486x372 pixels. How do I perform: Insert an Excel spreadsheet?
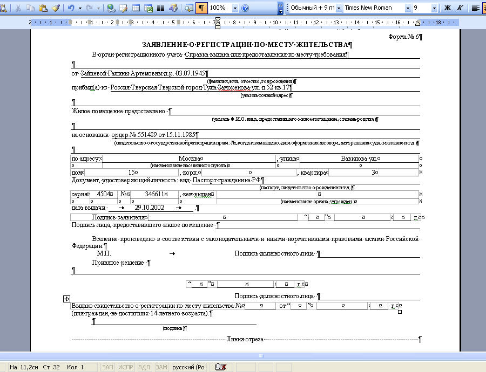pos(148,8)
